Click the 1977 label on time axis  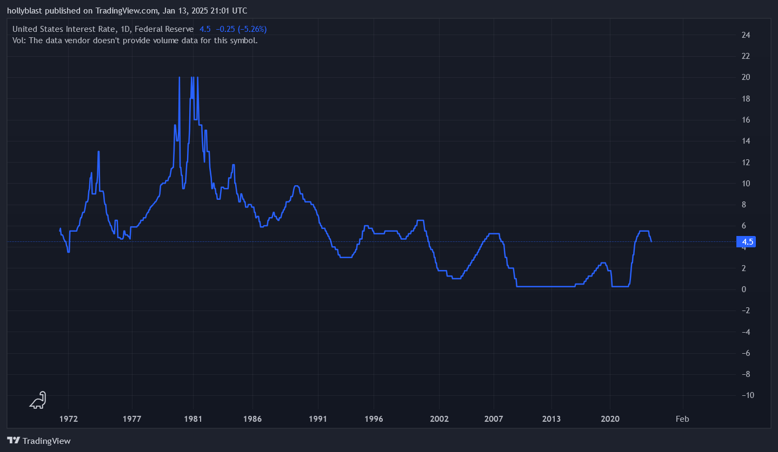132,419
